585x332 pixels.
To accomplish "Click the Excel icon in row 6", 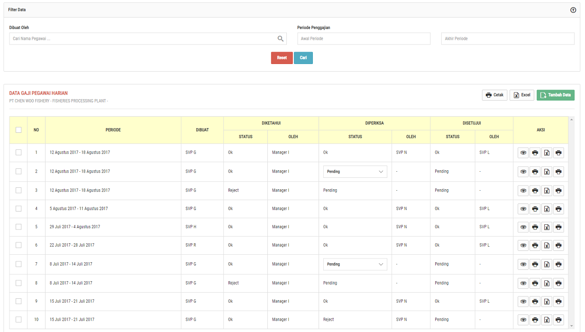I will 547,246.
